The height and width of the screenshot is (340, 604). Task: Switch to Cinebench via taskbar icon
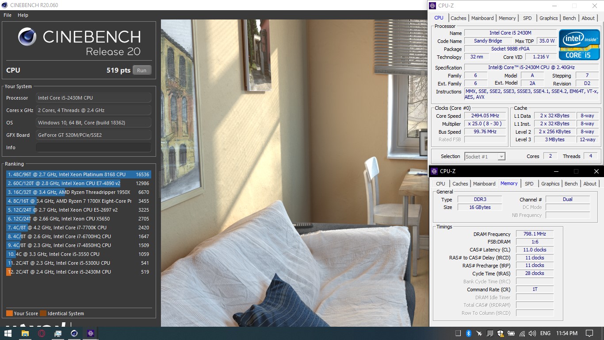click(x=74, y=333)
